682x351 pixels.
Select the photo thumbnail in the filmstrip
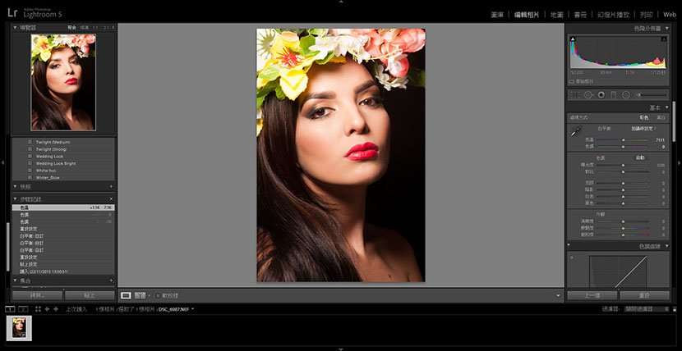pyautogui.click(x=19, y=327)
